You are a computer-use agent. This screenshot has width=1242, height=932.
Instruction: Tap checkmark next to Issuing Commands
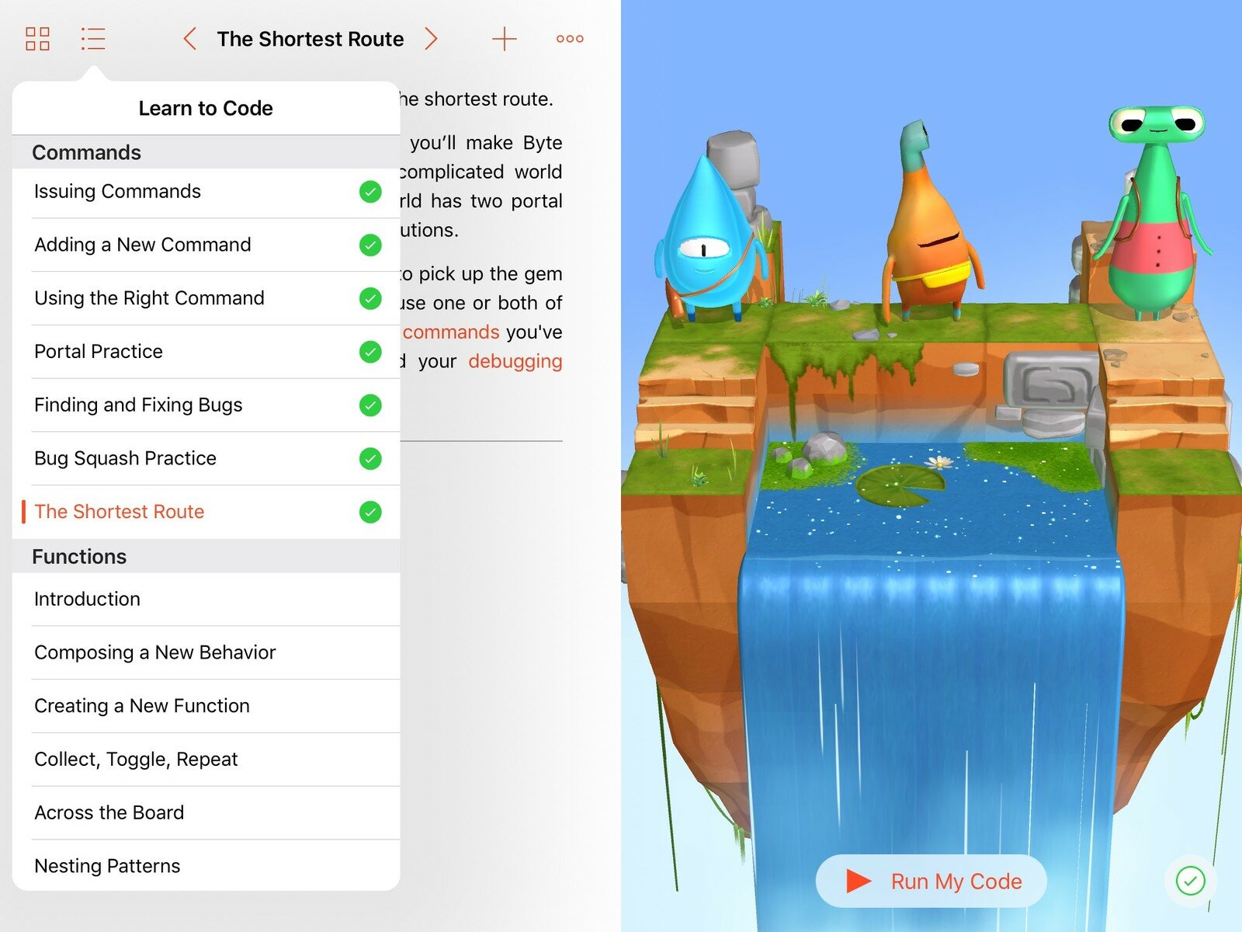click(370, 192)
